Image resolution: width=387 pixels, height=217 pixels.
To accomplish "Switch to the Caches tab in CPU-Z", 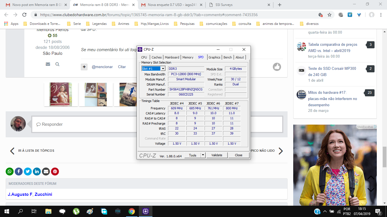I will click(x=156, y=57).
